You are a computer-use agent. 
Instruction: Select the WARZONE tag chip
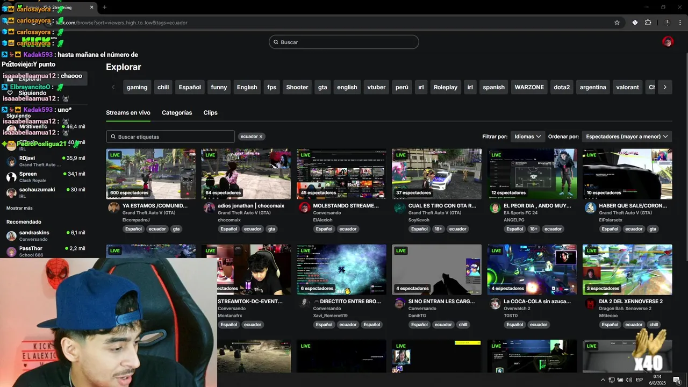[x=529, y=87]
